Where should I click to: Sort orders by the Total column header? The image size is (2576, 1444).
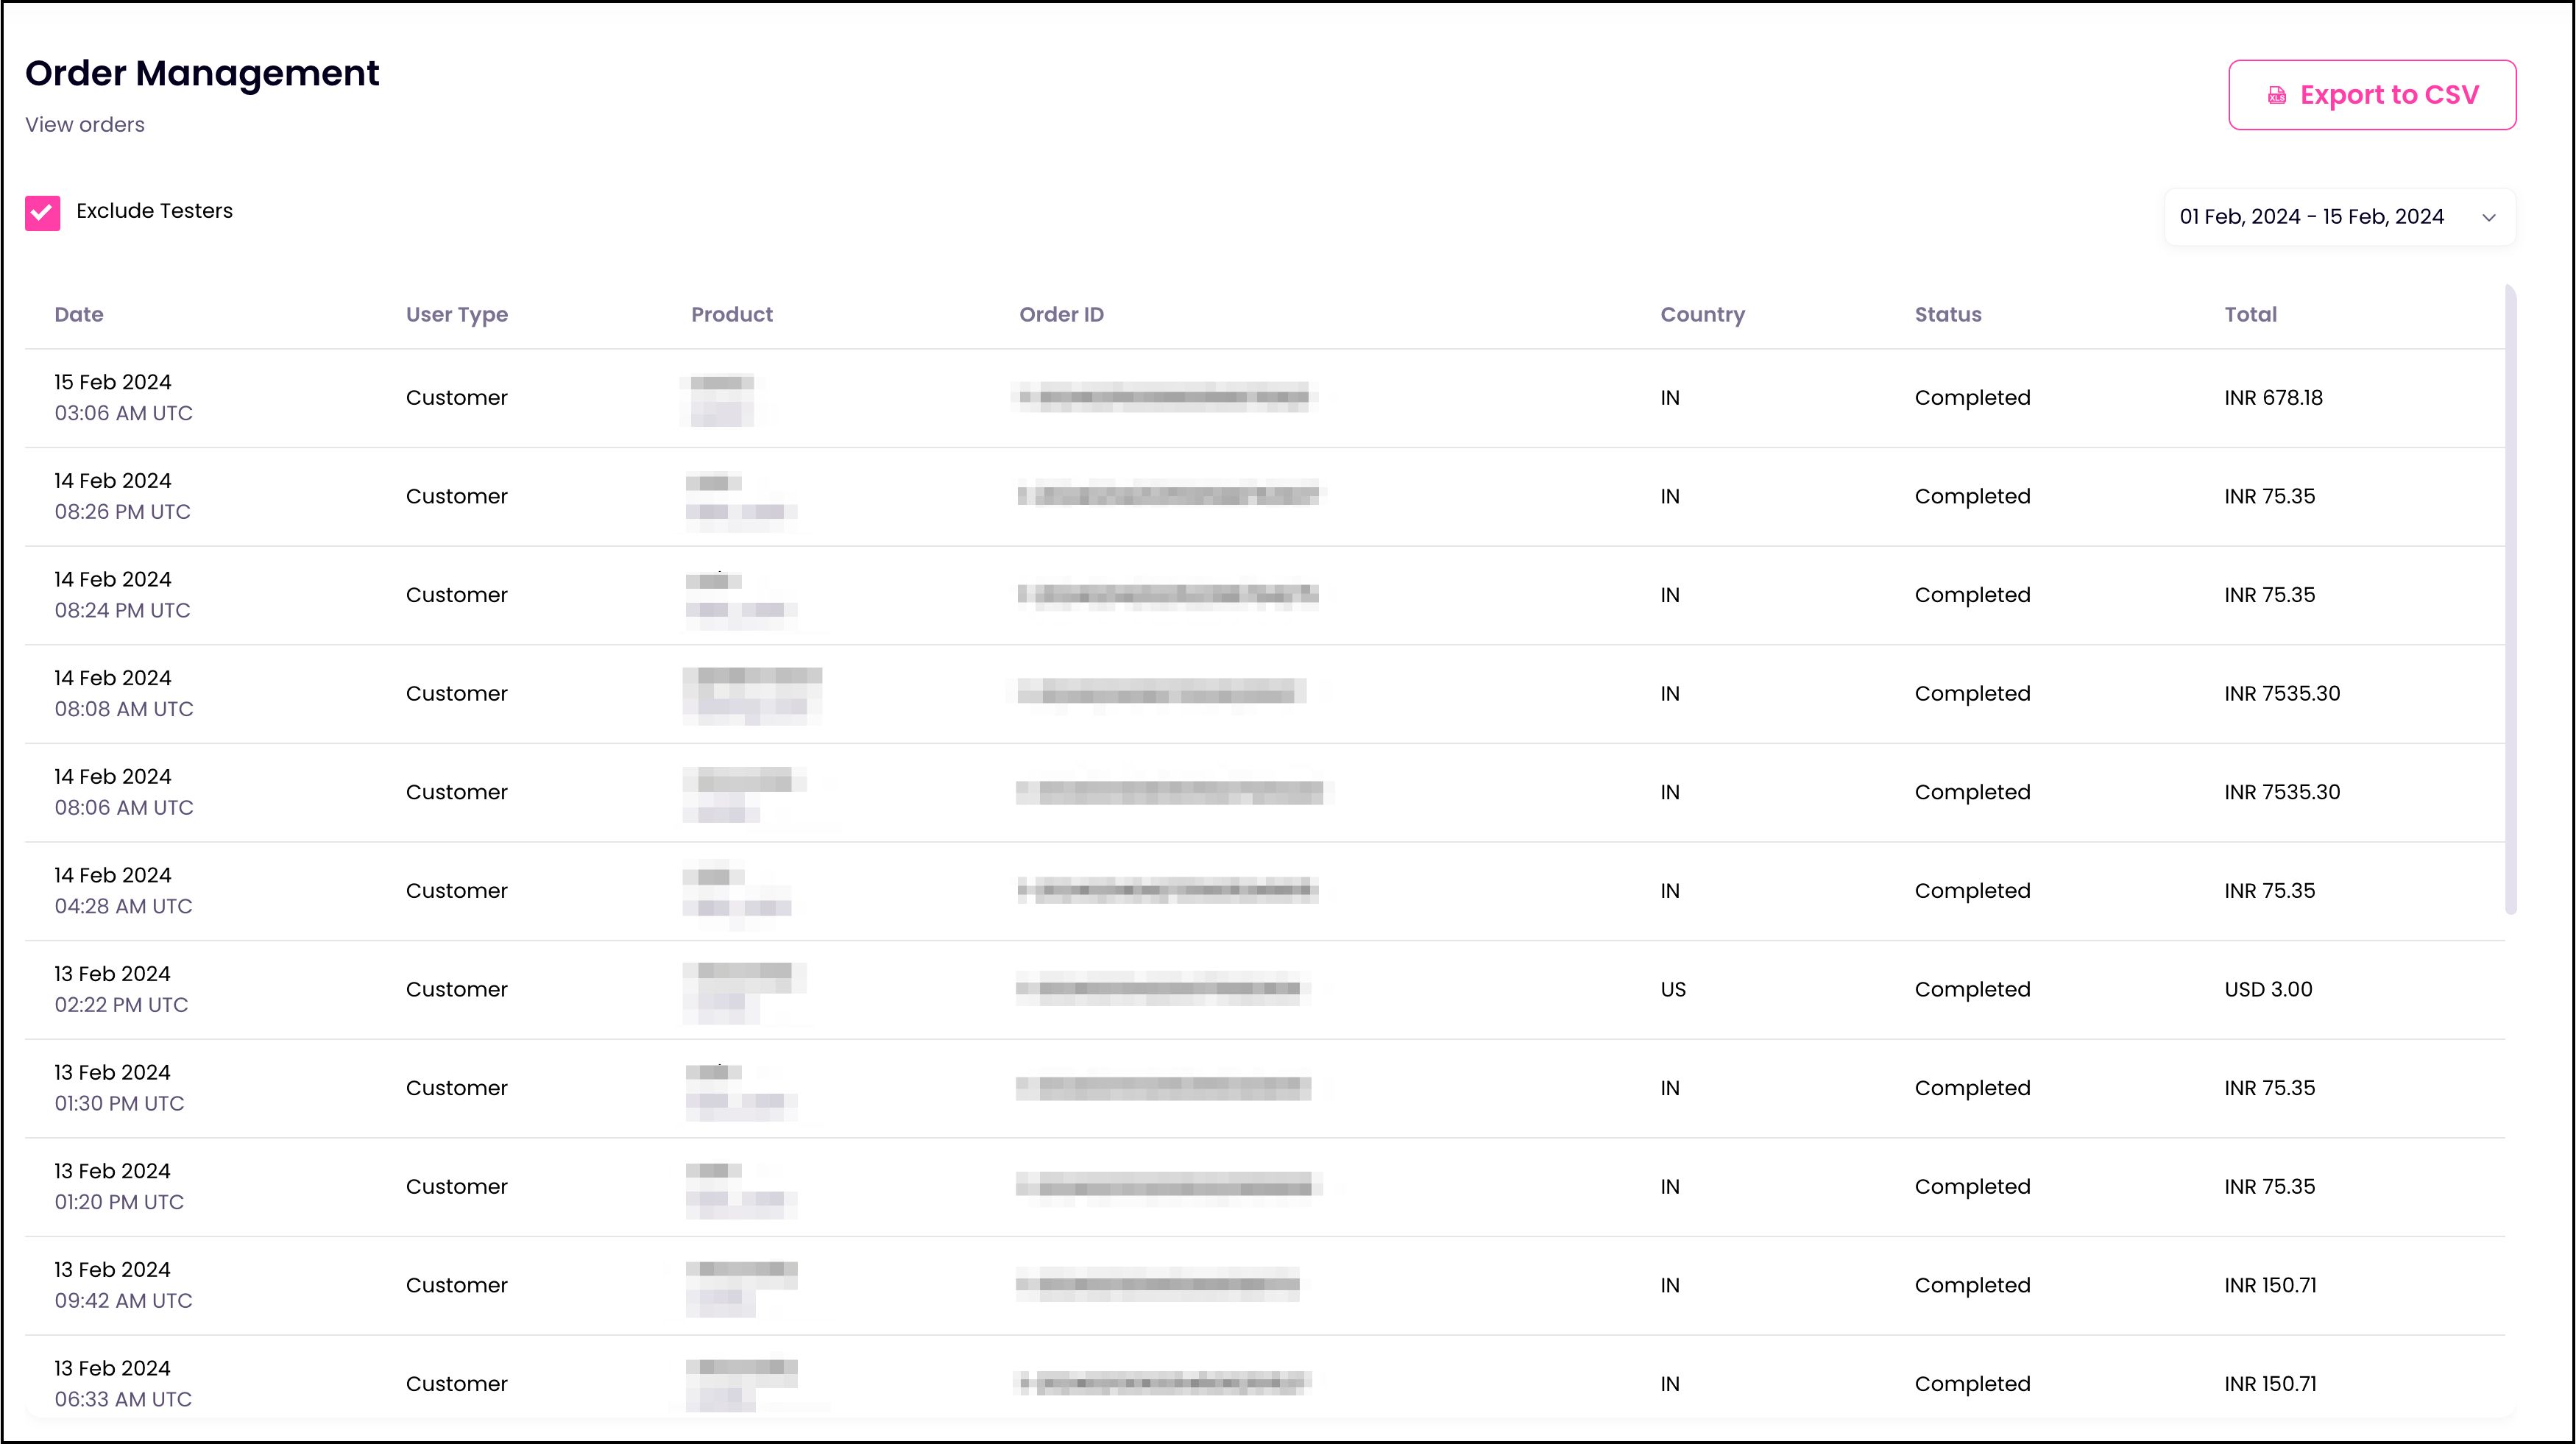2250,314
